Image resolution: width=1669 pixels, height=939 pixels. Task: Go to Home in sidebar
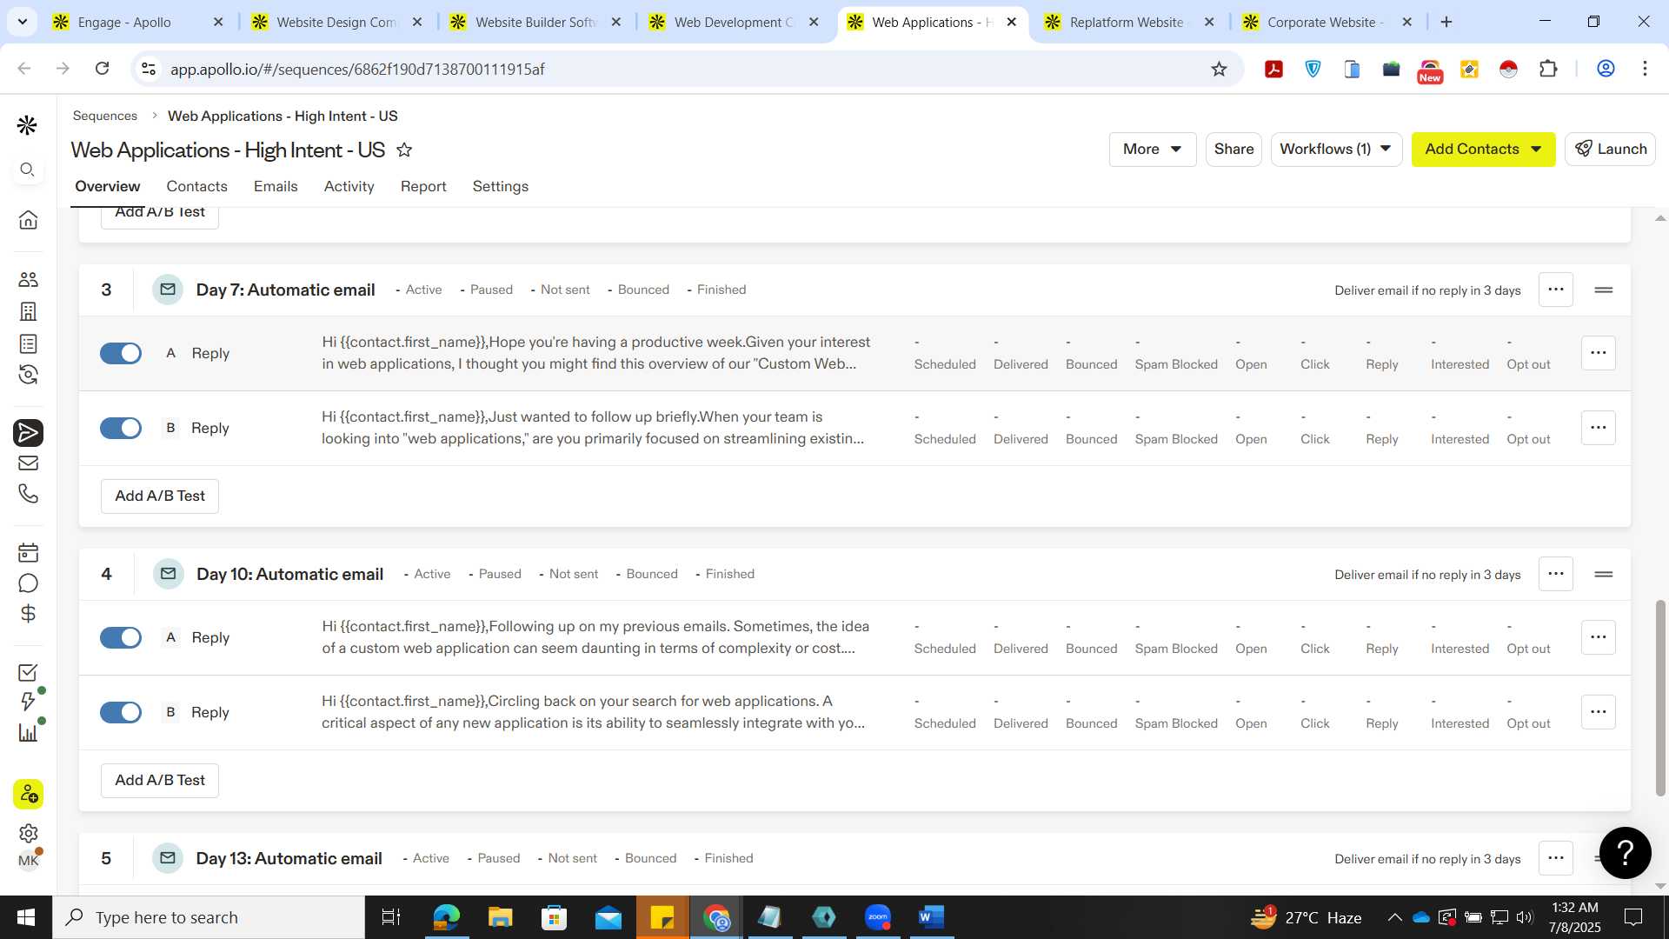pyautogui.click(x=28, y=219)
